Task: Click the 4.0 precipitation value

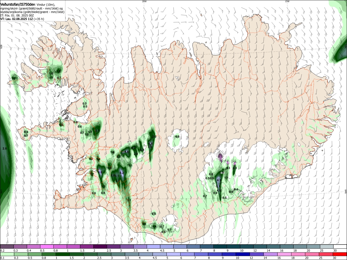Action: (219, 190)
